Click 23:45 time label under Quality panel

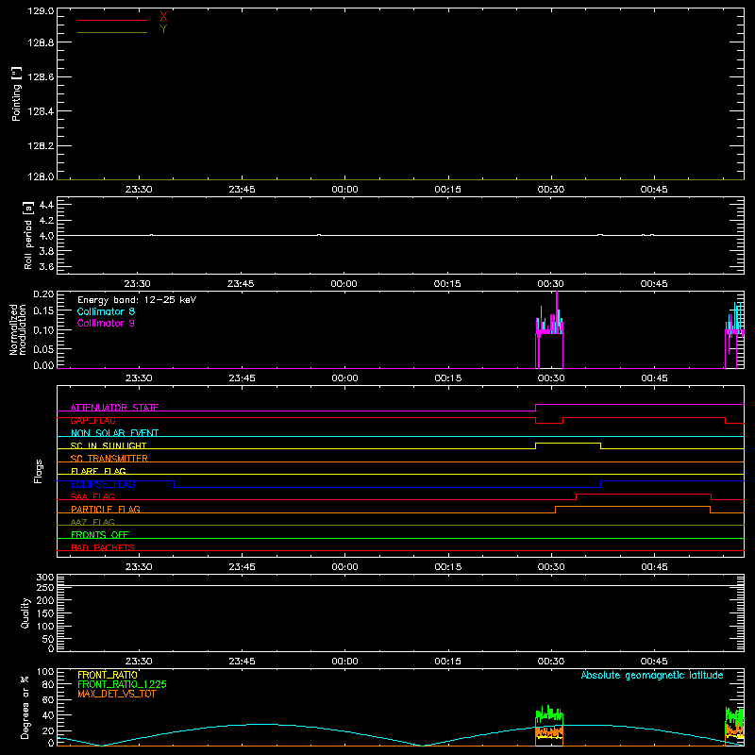pos(242,662)
